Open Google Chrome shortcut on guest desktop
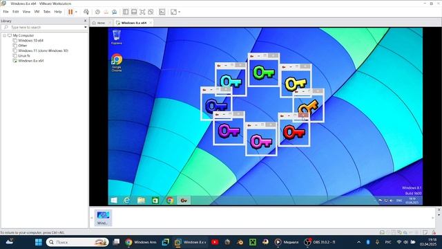The height and width of the screenshot is (249, 442). 117,63
